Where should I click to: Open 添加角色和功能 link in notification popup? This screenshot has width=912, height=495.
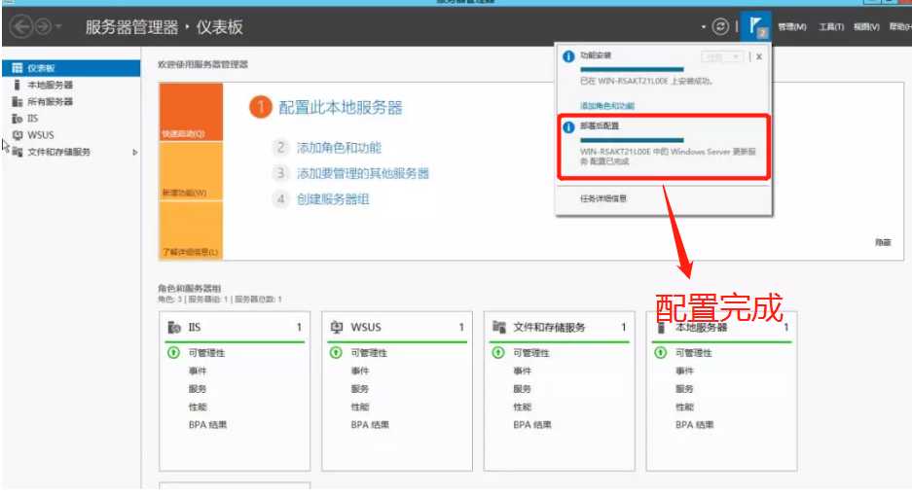coord(607,106)
